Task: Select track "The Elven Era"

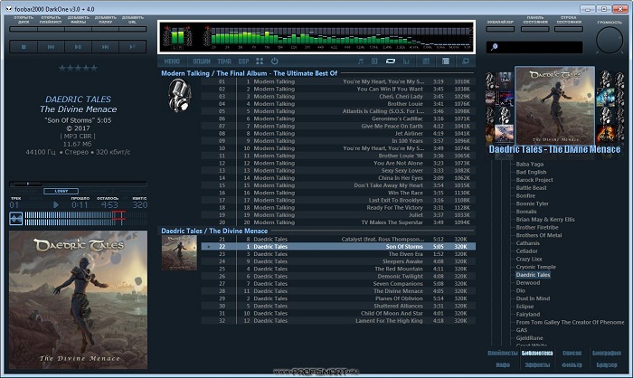Action: coord(338,254)
